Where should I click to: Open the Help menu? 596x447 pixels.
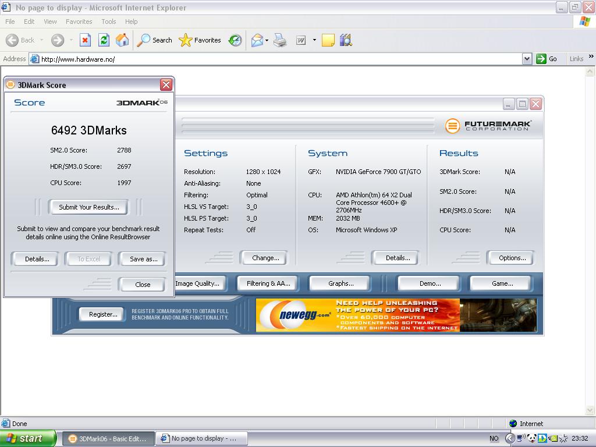132,22
